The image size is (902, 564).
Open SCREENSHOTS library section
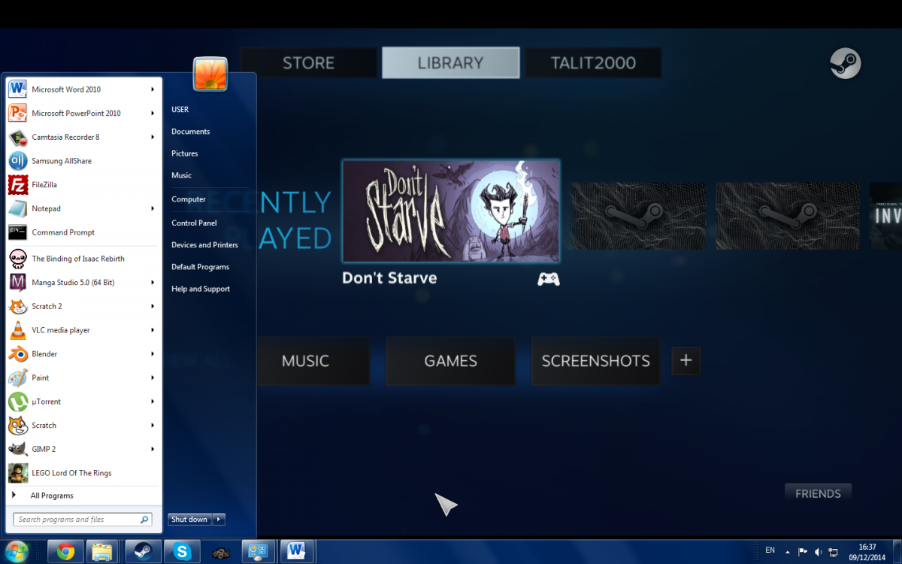595,362
